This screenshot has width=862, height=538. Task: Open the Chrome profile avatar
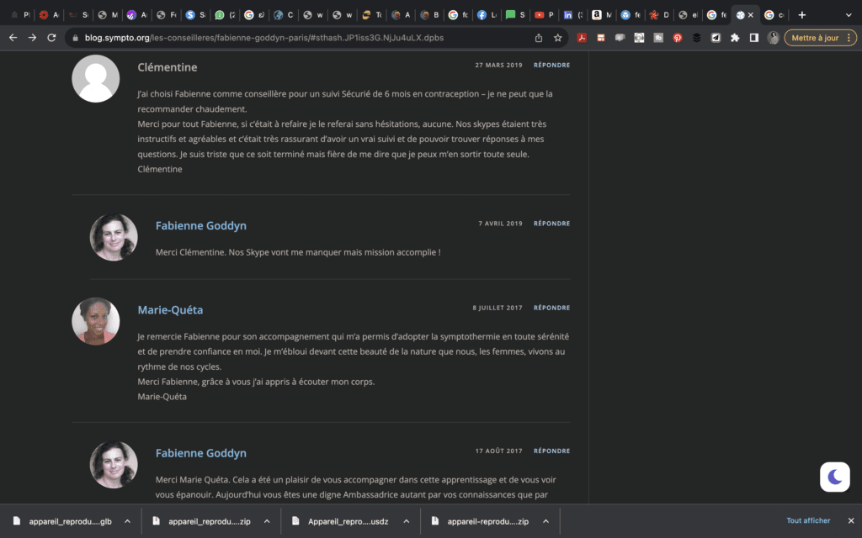tap(773, 38)
